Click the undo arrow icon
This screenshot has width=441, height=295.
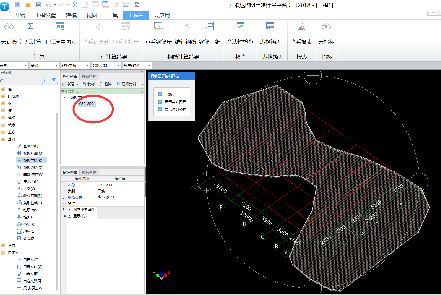point(49,5)
